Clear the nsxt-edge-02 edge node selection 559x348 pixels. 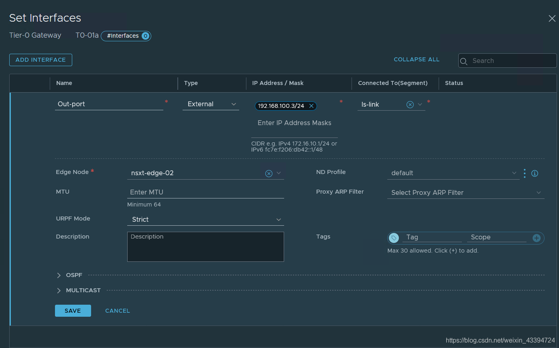pos(269,173)
